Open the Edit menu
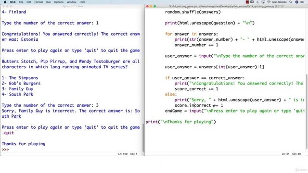This screenshot has width=308, height=173. (29, 2)
